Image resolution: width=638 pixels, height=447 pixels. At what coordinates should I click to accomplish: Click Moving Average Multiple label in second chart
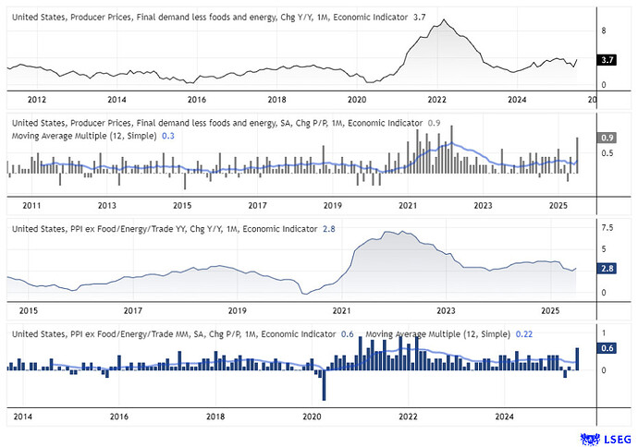[84, 136]
